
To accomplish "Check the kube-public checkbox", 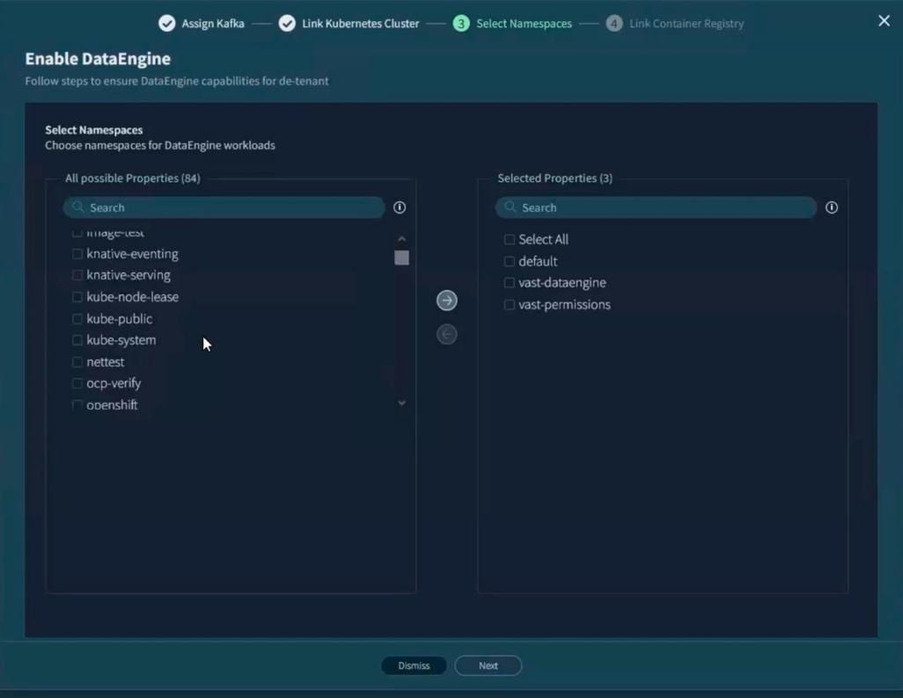I will click(x=77, y=319).
